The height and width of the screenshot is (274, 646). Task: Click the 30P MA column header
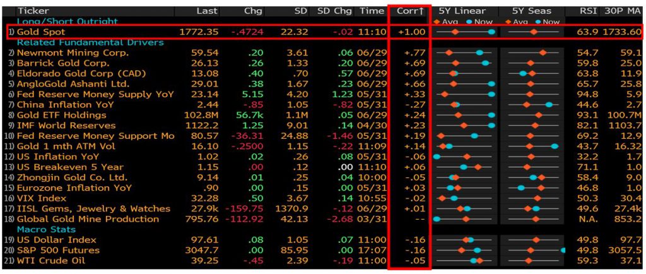(x=623, y=11)
